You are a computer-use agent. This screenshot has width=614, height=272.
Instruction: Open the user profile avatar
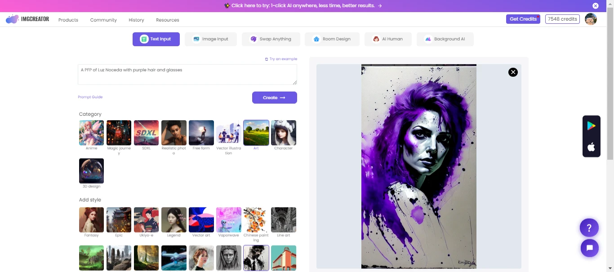[591, 19]
